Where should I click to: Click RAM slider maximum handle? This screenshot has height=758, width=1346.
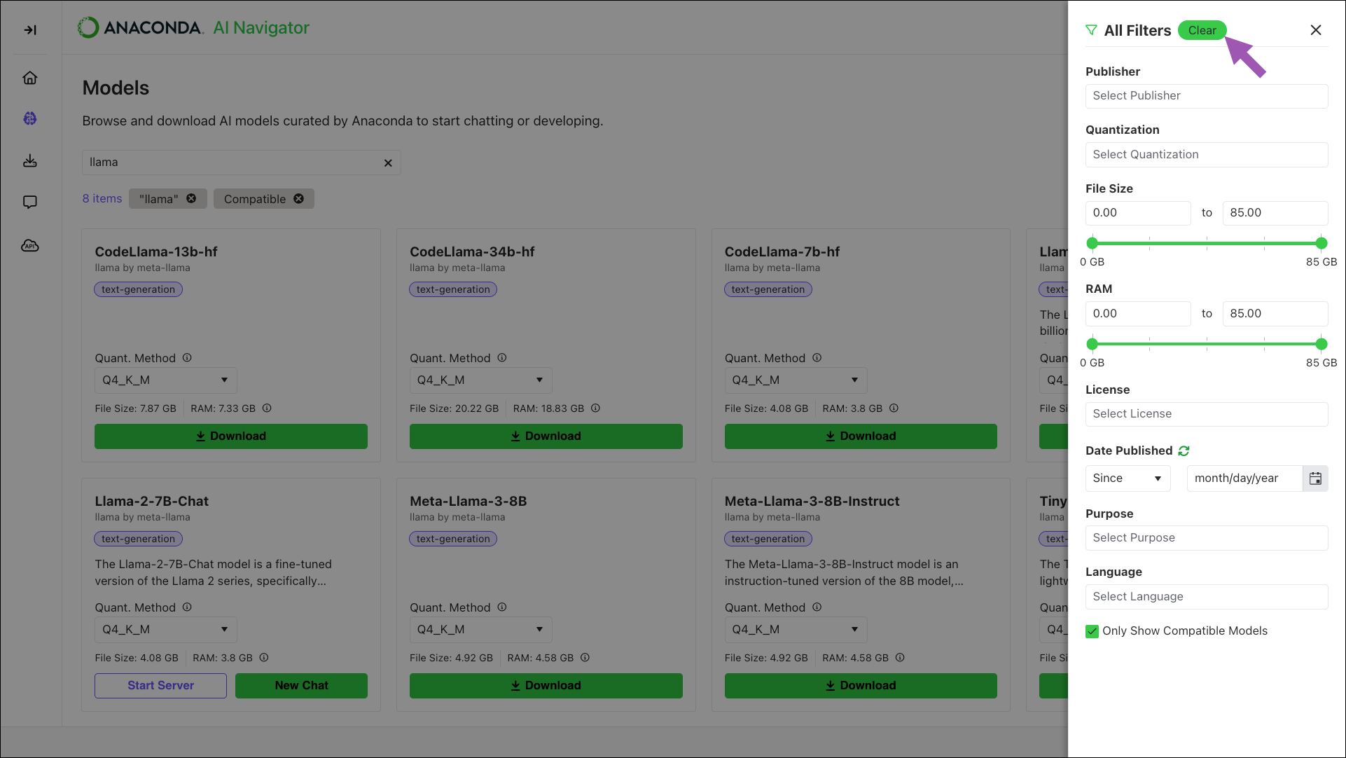click(x=1321, y=344)
